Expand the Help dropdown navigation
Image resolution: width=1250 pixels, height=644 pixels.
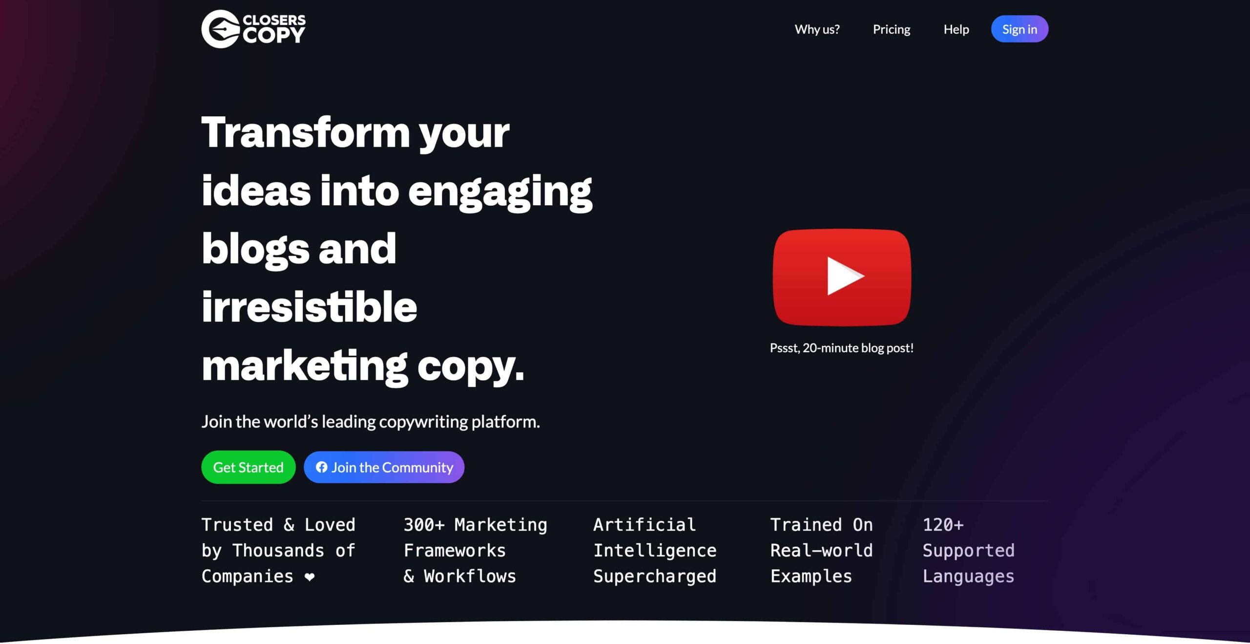pos(956,29)
